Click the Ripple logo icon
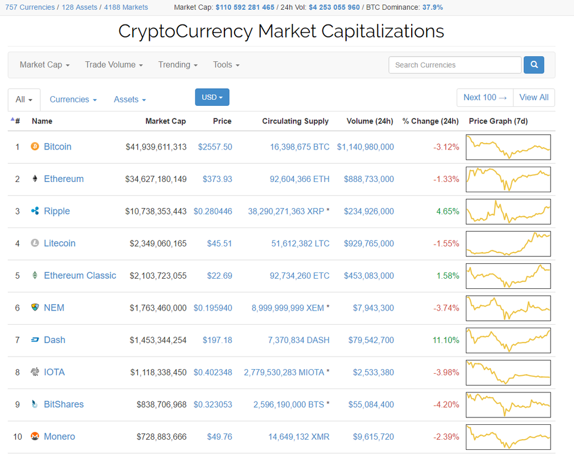 35,211
